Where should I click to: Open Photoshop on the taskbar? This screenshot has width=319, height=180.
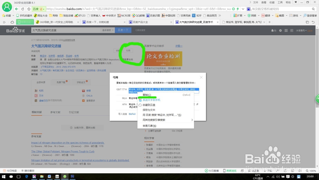[x=72, y=176]
